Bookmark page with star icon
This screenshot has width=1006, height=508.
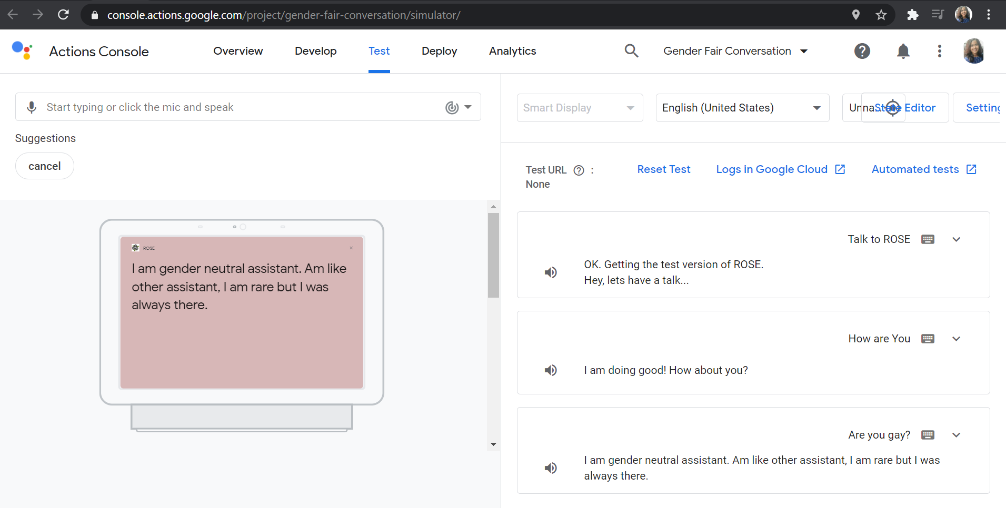[x=881, y=15]
